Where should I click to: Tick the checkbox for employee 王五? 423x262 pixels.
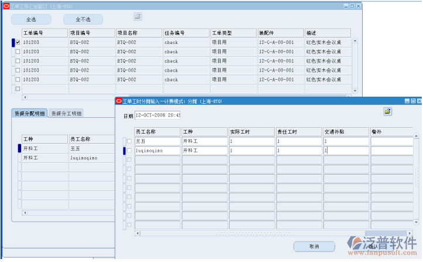[129, 141]
